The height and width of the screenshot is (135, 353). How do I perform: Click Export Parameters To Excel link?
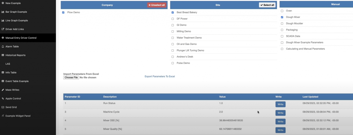pos(160,76)
